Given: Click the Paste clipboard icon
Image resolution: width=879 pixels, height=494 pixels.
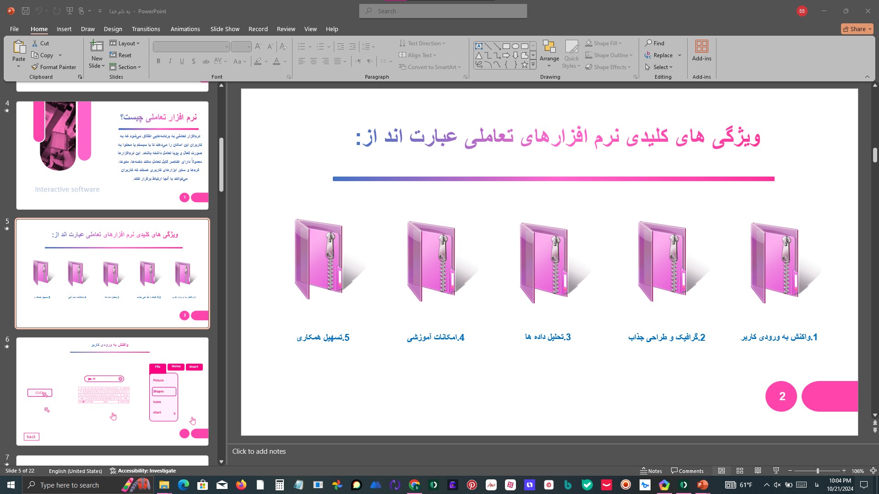Looking at the screenshot, I should pos(19,47).
